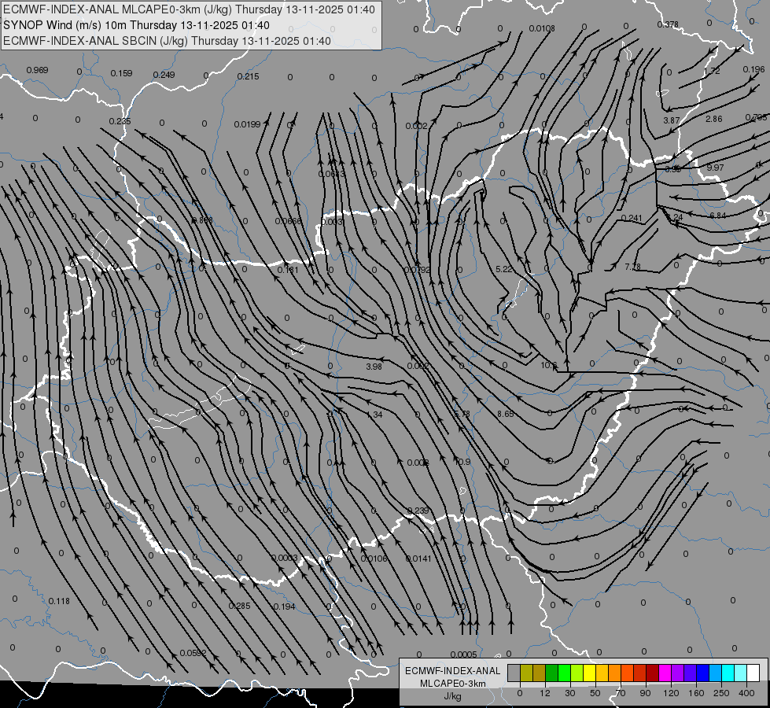Screen dimensions: 770x708
Task: Click the MLCAPE0-3km title line at top
Action: (189, 9)
